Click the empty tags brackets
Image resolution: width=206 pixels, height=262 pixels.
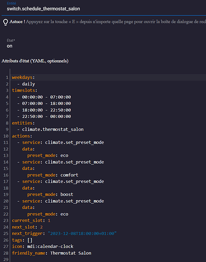[30, 240]
